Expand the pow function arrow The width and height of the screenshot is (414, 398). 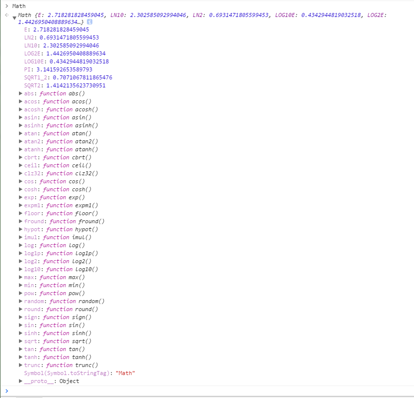coord(20,293)
